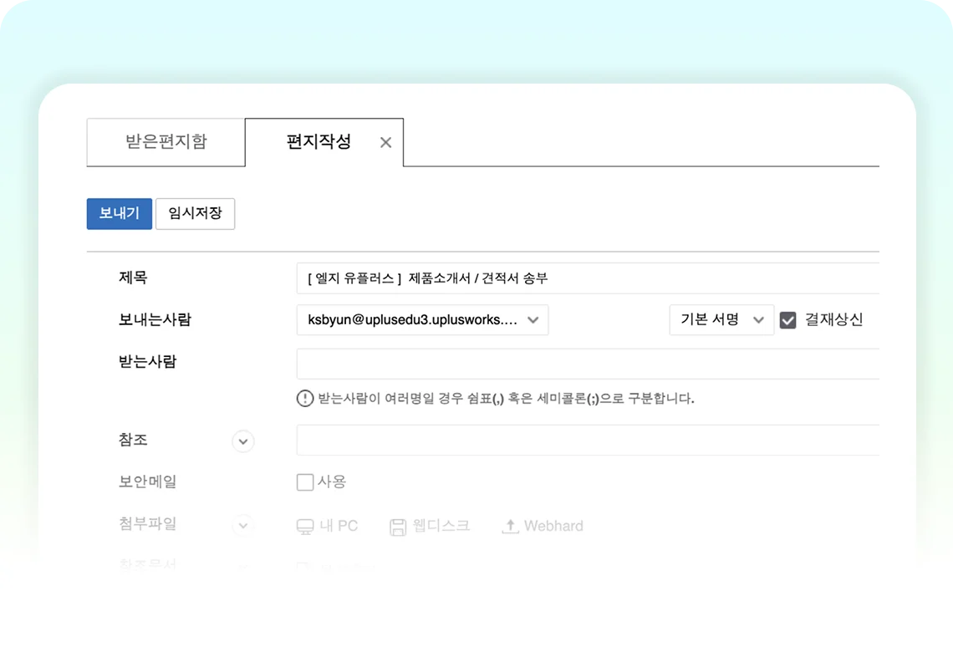
Task: Switch to the 받은편지함 tab
Action: 166,142
